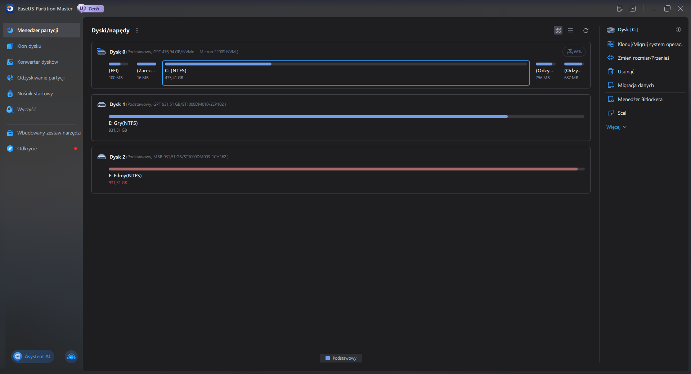Click the F: Filmy red usage bar

tap(346, 169)
